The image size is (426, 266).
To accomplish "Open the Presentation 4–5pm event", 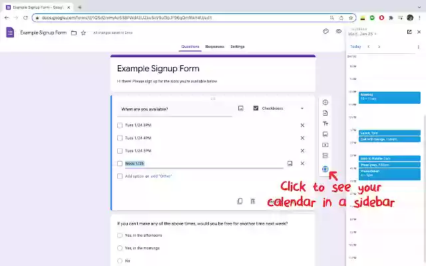I will click(x=389, y=174).
